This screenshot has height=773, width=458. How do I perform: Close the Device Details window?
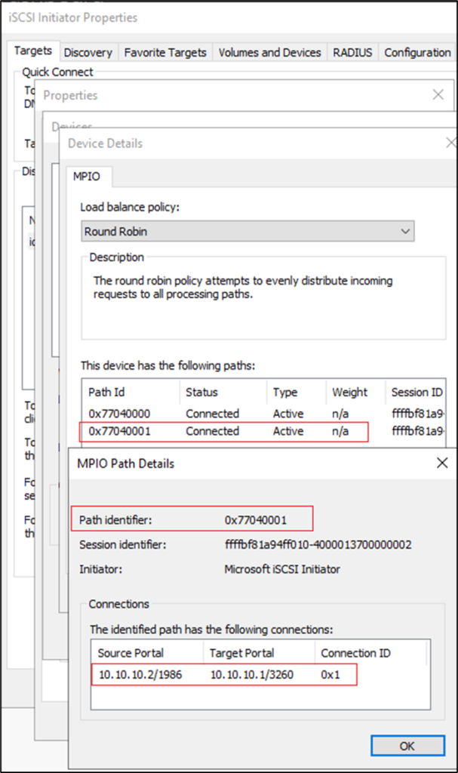tap(451, 143)
